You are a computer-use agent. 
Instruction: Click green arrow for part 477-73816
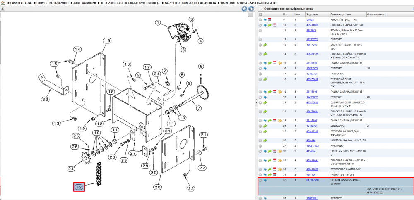(x=265, y=102)
